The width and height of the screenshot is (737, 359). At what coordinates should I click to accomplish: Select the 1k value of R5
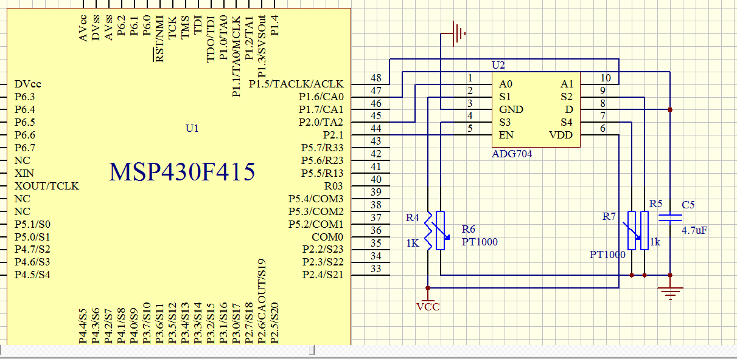pyautogui.click(x=655, y=242)
